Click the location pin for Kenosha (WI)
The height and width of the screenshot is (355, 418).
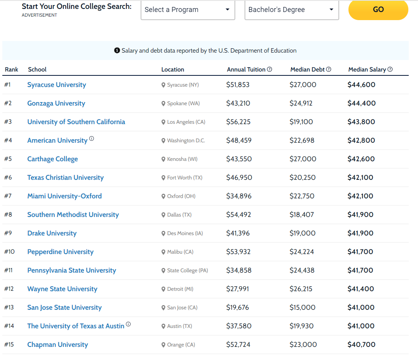tap(163, 159)
